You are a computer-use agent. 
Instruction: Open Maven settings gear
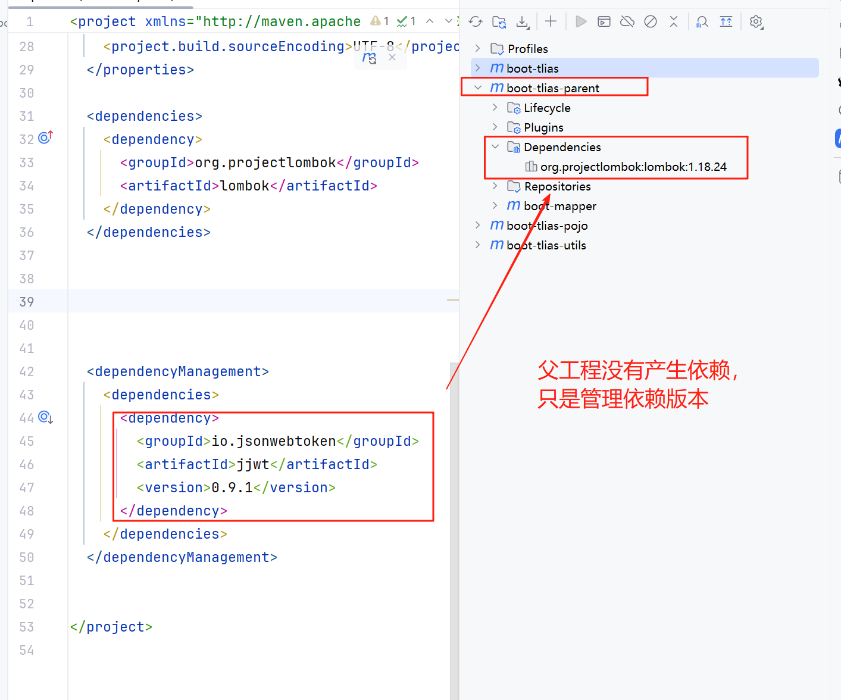(x=756, y=22)
